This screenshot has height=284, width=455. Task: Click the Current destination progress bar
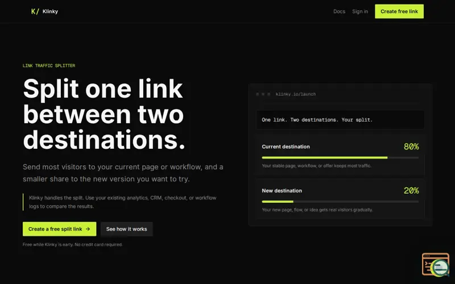[x=340, y=158]
